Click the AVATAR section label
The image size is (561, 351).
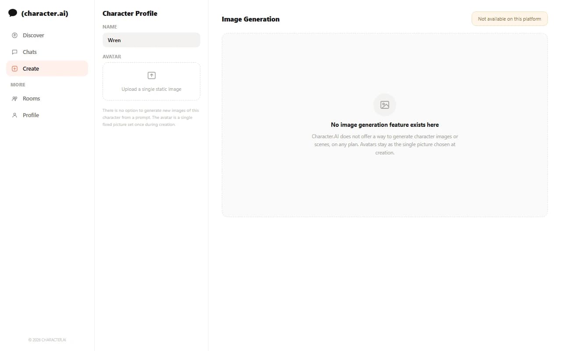coord(112,57)
